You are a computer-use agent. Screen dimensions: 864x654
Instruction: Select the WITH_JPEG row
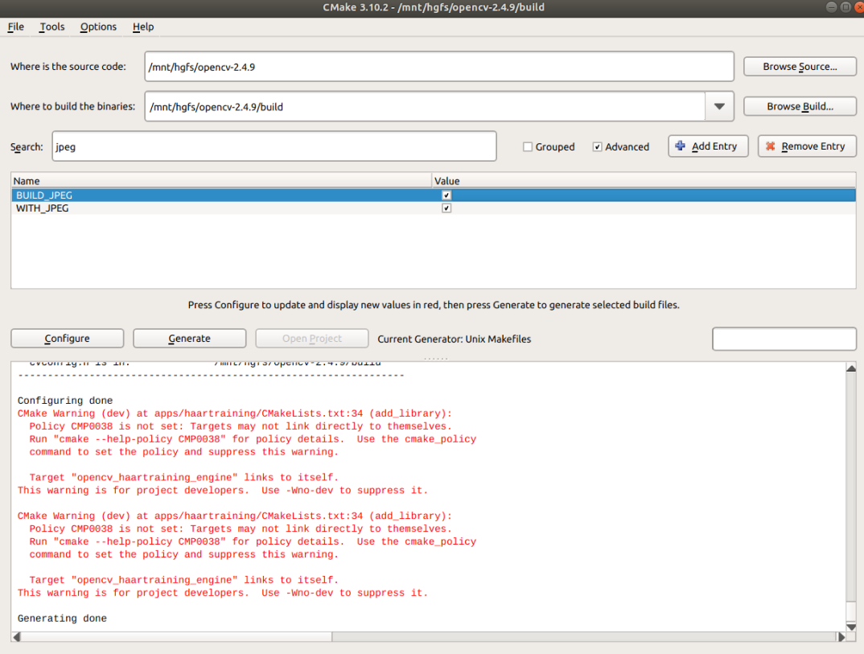point(433,208)
